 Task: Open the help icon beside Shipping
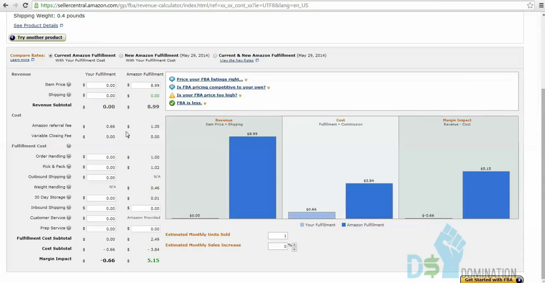pyautogui.click(x=69, y=95)
